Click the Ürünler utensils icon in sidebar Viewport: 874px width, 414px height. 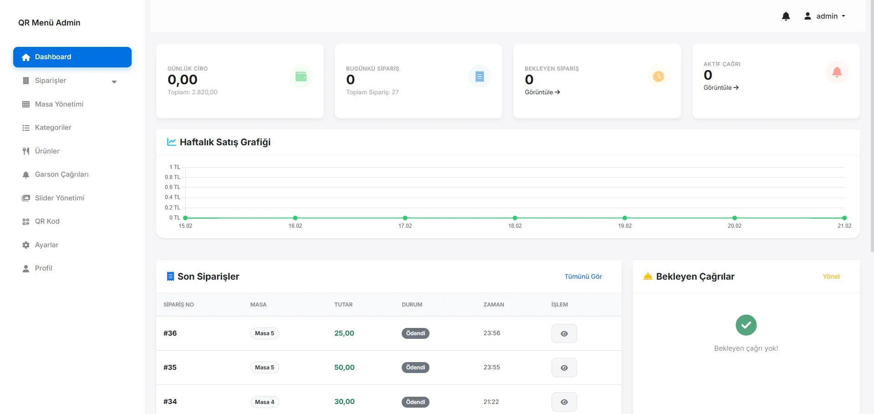(x=26, y=151)
